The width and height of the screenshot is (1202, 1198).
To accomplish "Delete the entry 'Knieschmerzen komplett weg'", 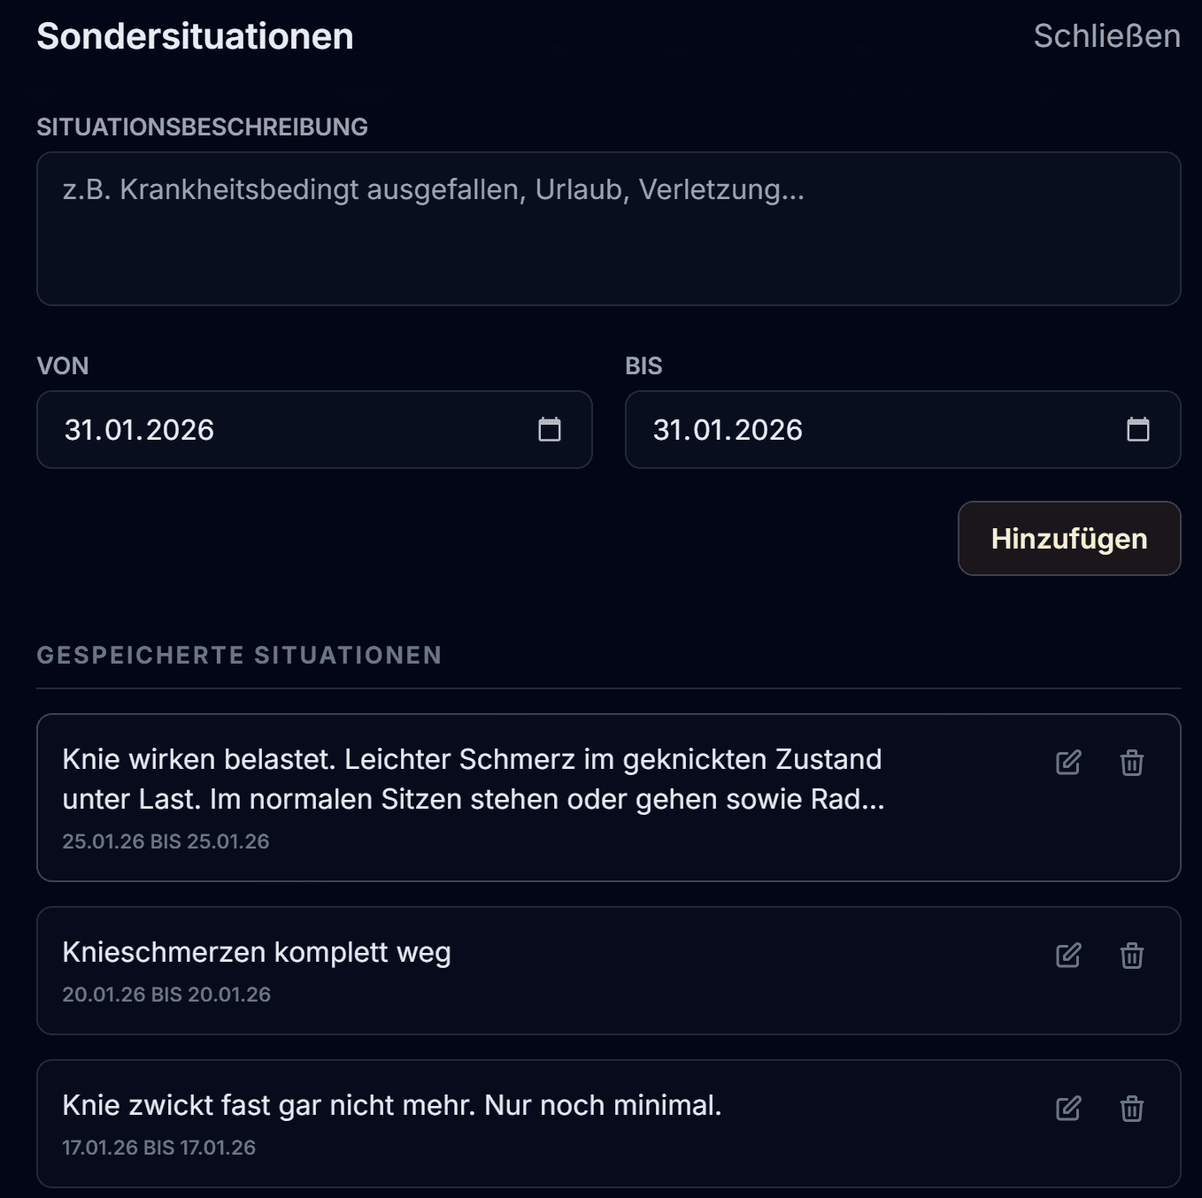I will [1130, 956].
